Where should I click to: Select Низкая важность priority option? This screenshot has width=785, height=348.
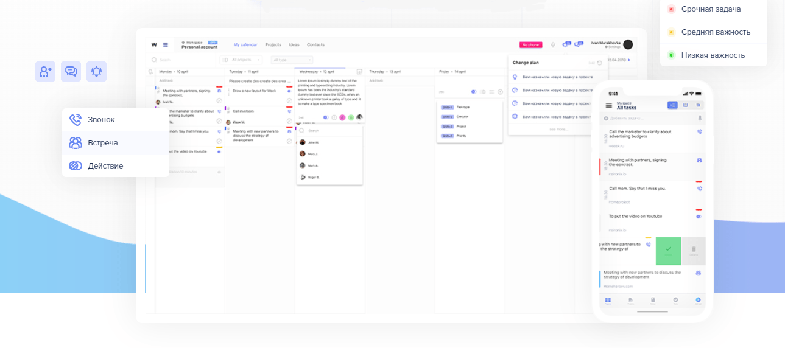[713, 55]
